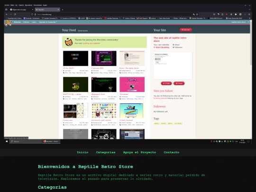Open the Websites menu in Neocities header
The image size is (256, 192).
tap(17, 22)
